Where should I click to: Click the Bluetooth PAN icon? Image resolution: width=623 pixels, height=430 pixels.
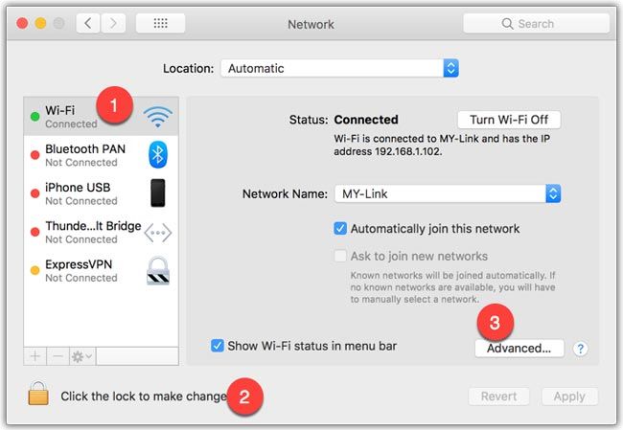[158, 154]
